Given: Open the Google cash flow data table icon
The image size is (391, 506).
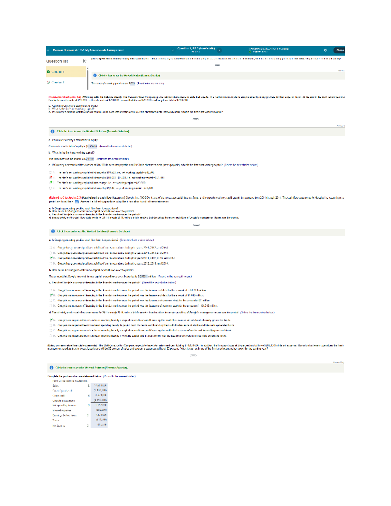Looking at the screenshot, I should (x=77, y=202).
